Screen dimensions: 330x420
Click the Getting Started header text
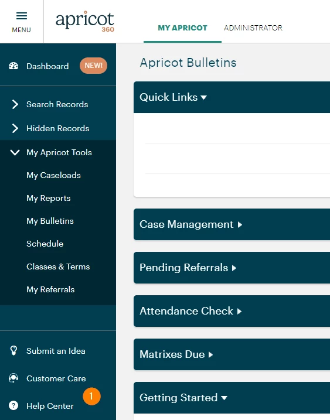click(178, 398)
